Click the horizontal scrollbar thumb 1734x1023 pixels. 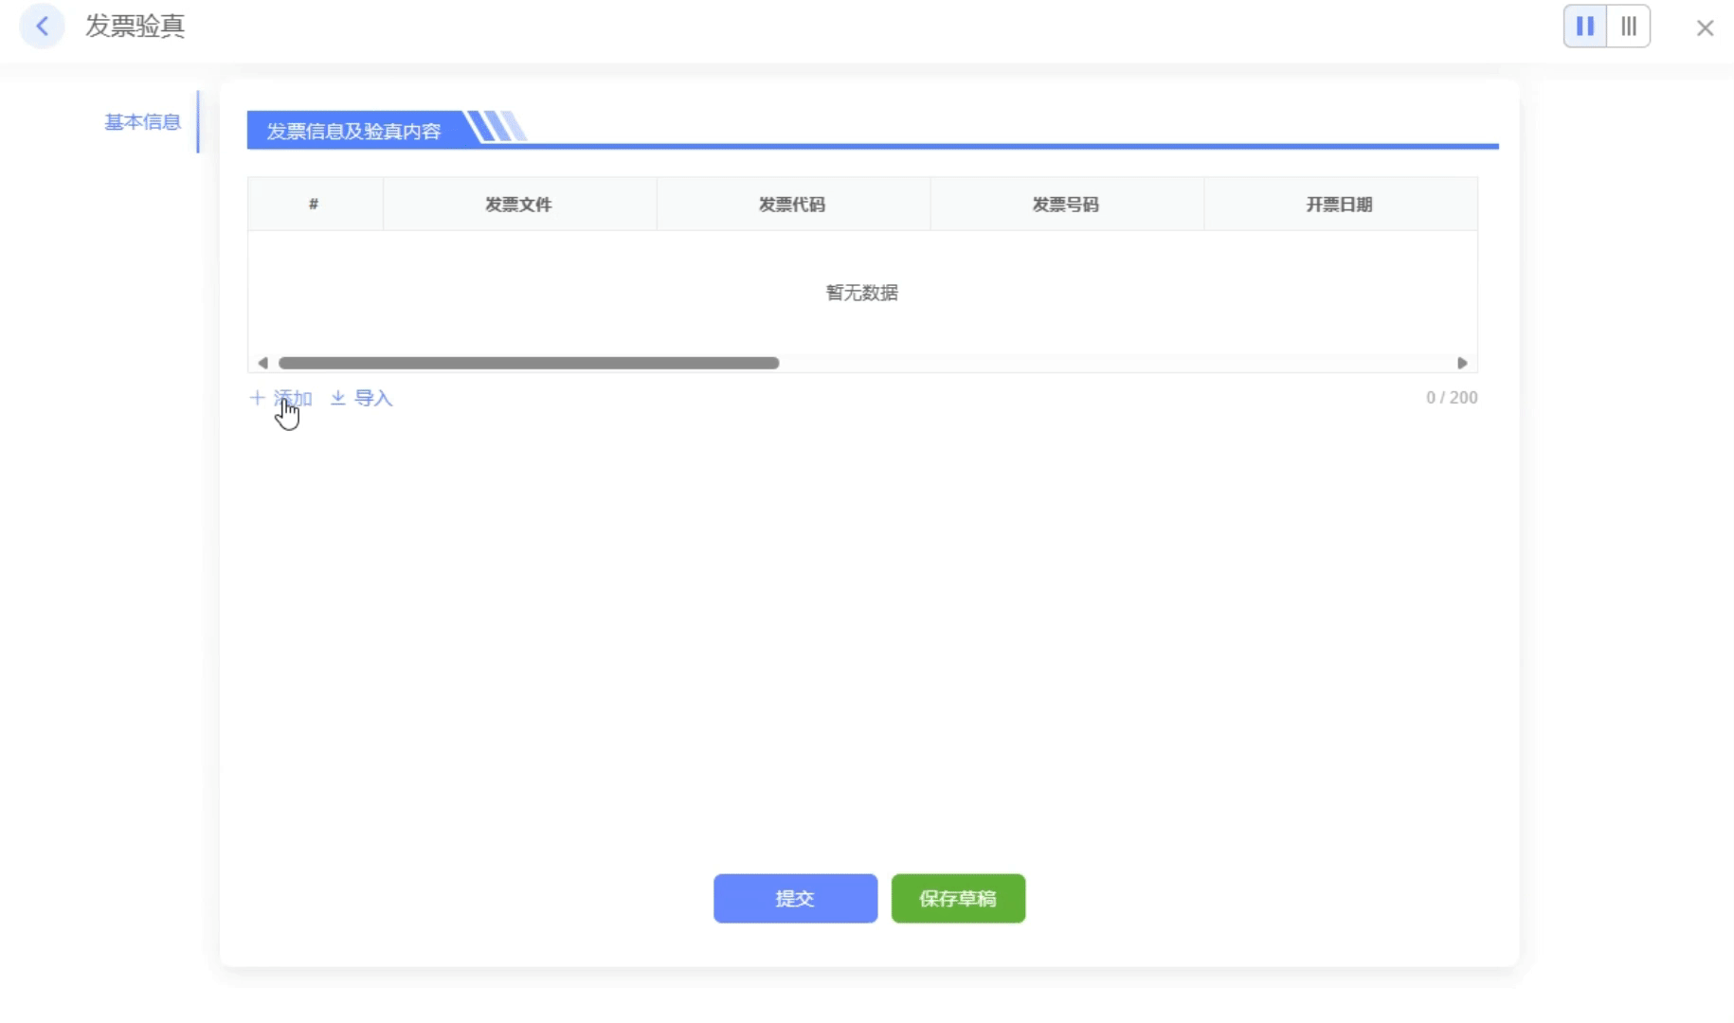(x=528, y=363)
